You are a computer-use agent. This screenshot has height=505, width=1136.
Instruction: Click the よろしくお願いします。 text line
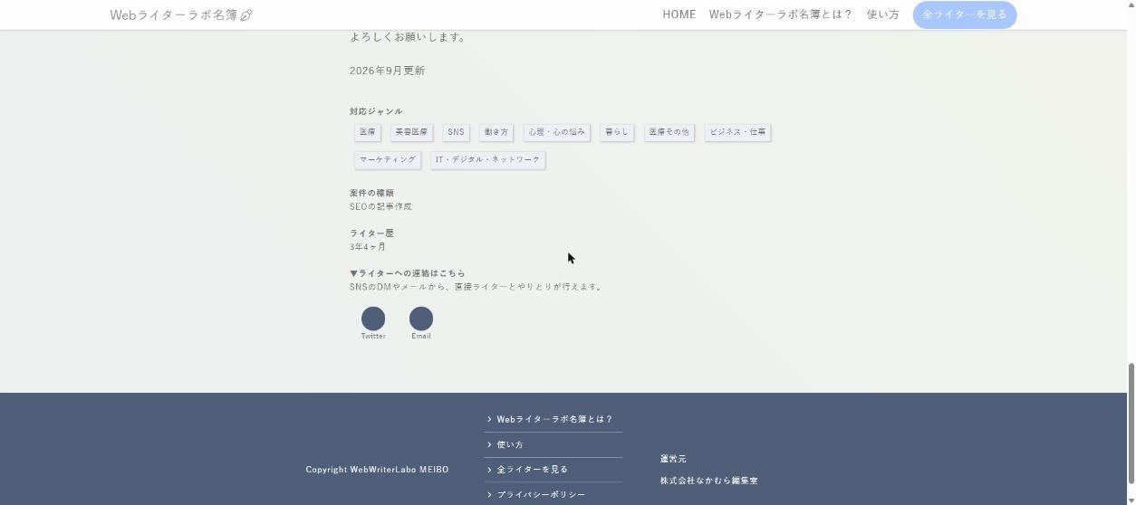[x=408, y=38]
